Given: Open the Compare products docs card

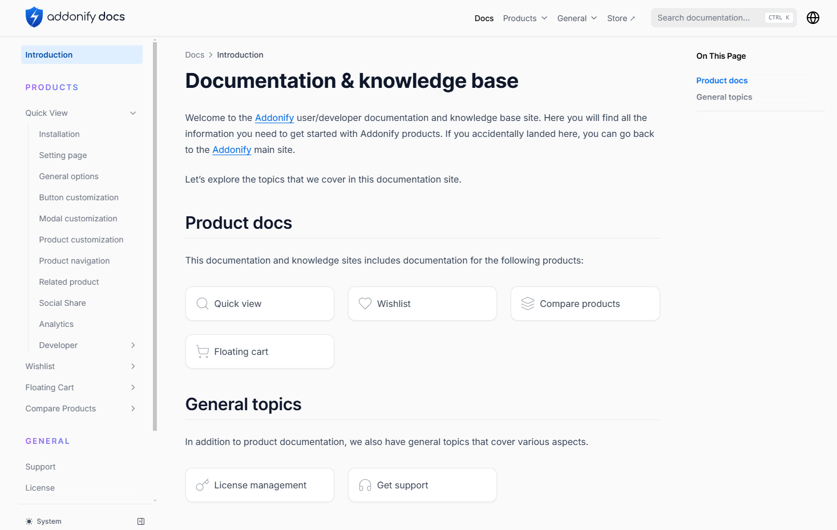Looking at the screenshot, I should 584,303.
